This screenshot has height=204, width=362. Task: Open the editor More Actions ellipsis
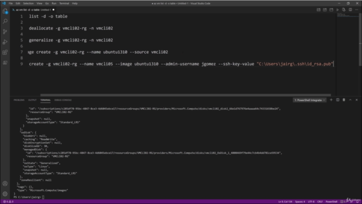tap(357, 10)
